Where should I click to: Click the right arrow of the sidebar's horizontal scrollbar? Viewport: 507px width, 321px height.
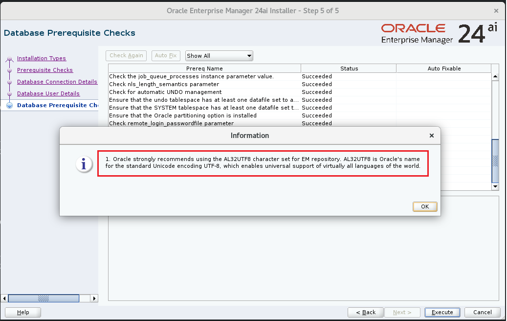[94, 298]
